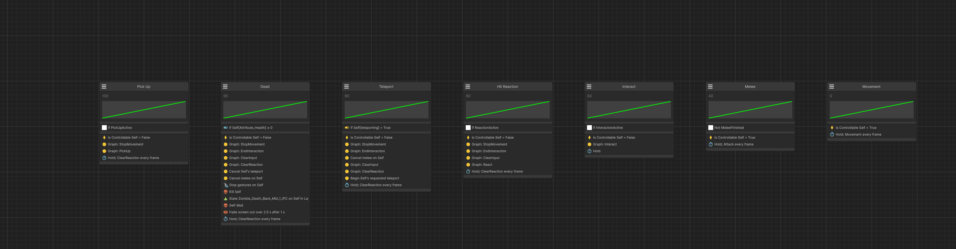
Task: Click the Dead priority curve graph
Action: pos(265,110)
